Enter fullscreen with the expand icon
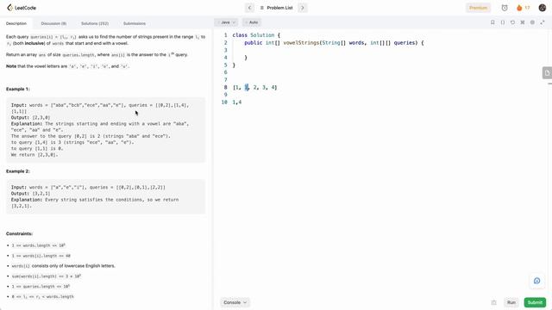The height and width of the screenshot is (310, 552). 543,22
